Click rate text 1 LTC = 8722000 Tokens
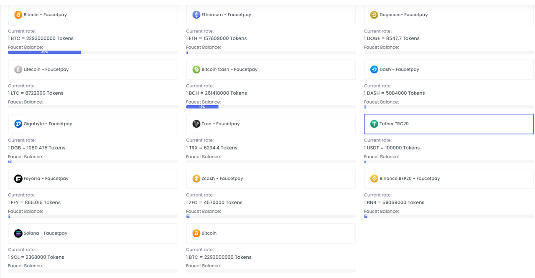Screen dimensions: 535x278 pyautogui.click(x=36, y=93)
